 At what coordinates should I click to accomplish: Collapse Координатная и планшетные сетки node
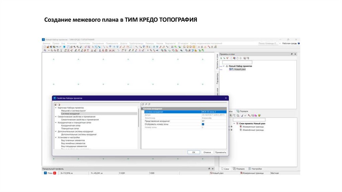pyautogui.click(x=56, y=122)
